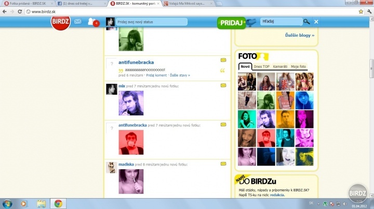This screenshot has height=209, width=374.
Task: Click envelope icon on mix photo post
Action: pos(223,85)
